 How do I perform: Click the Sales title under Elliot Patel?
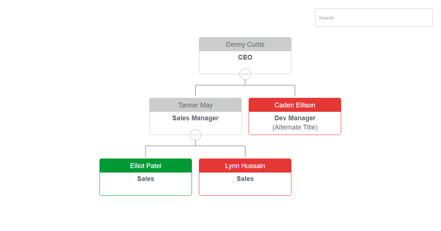tap(146, 179)
